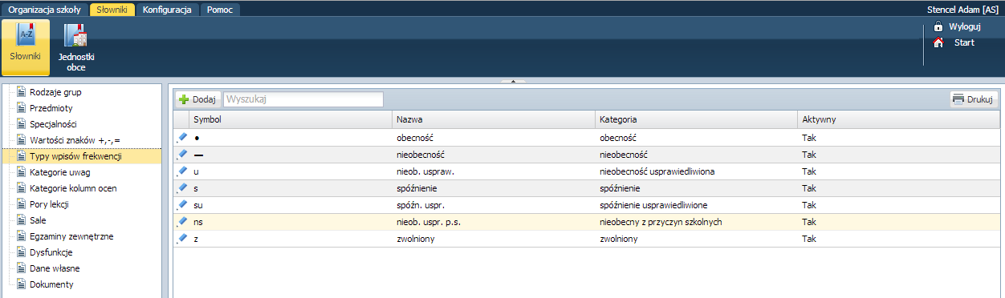The width and height of the screenshot is (1005, 298).
Task: Click the 'Tak' cell in the zwolniony row
Action: click(899, 239)
